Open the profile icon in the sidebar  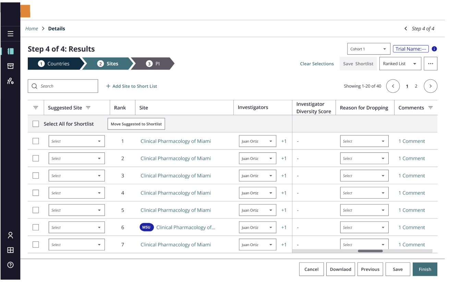click(10, 235)
